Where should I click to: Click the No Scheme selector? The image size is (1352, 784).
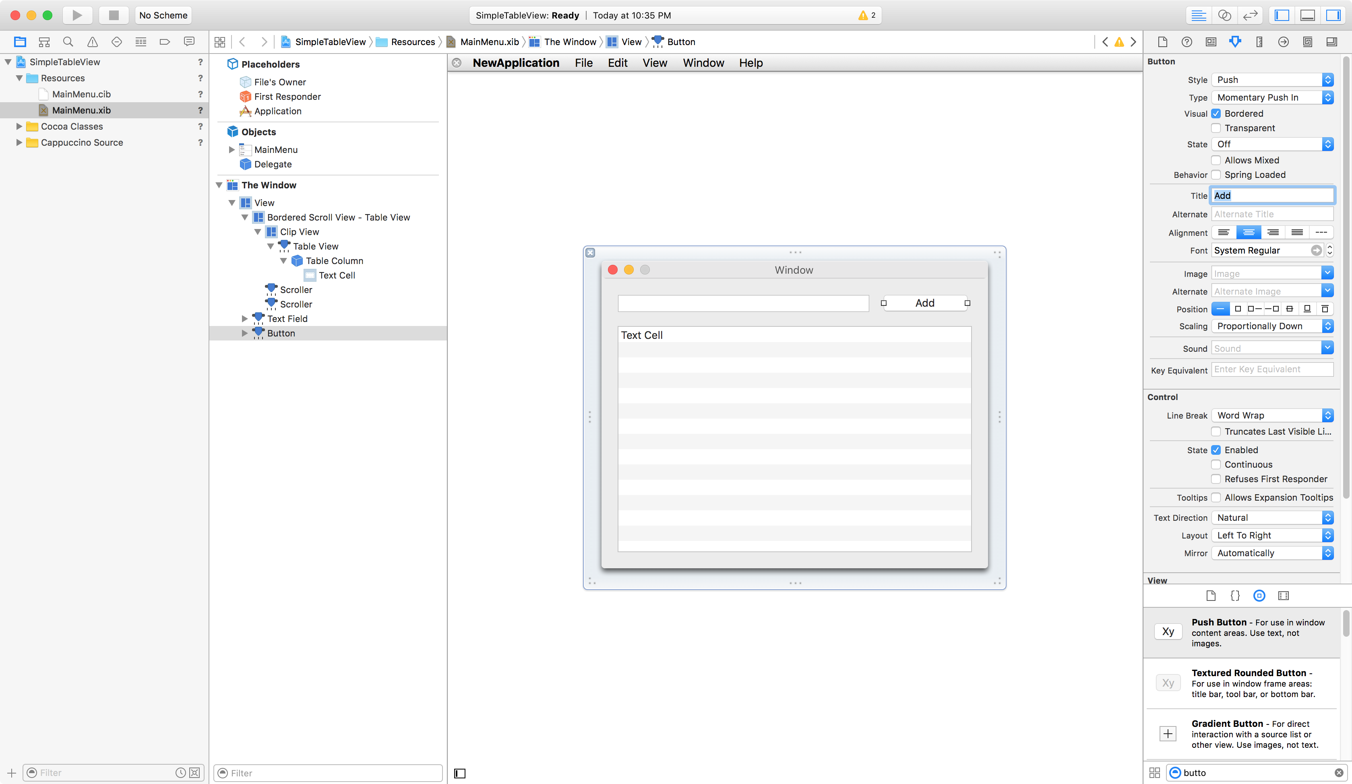[x=163, y=15]
